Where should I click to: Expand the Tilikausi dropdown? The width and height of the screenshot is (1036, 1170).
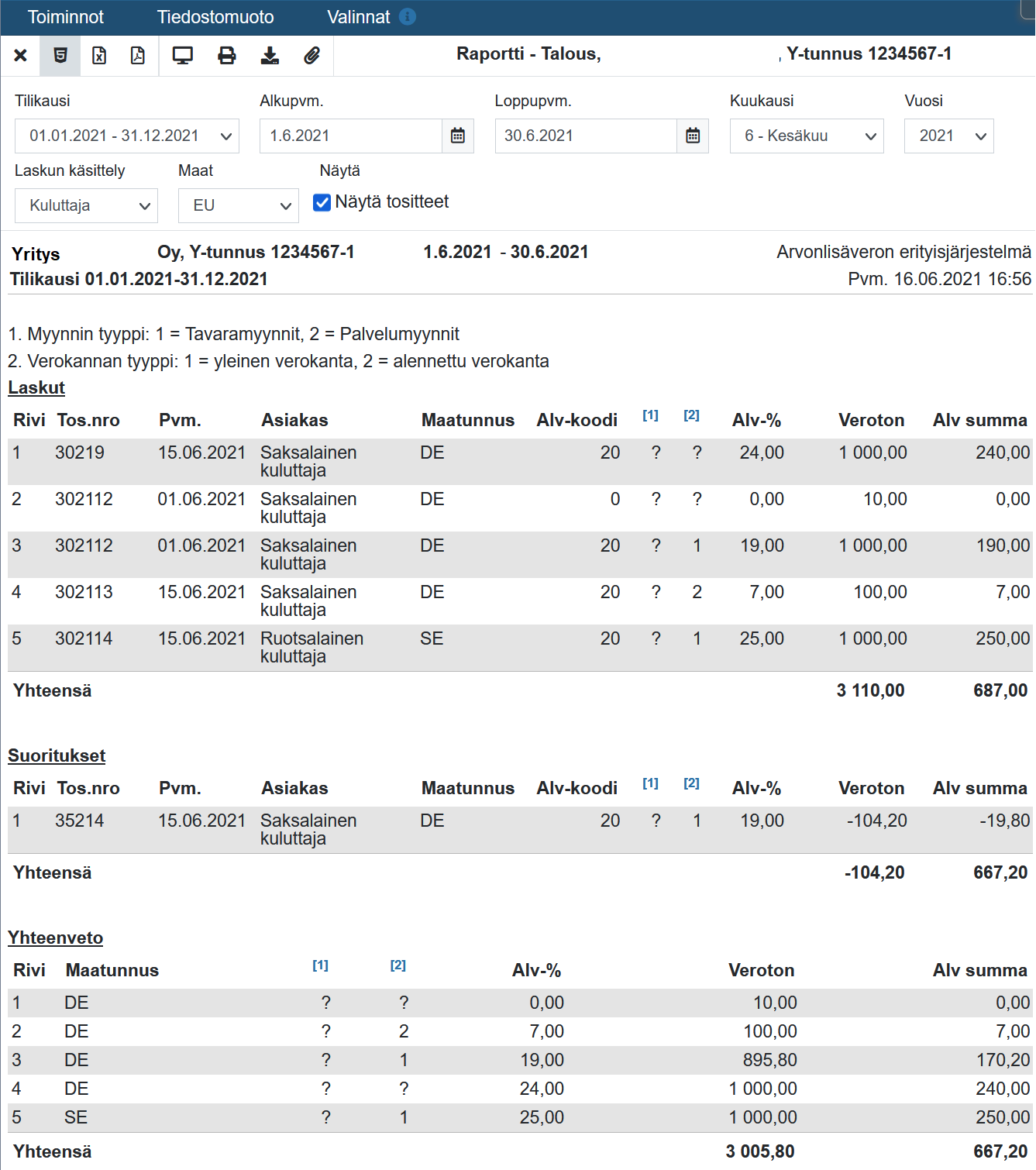click(x=127, y=136)
